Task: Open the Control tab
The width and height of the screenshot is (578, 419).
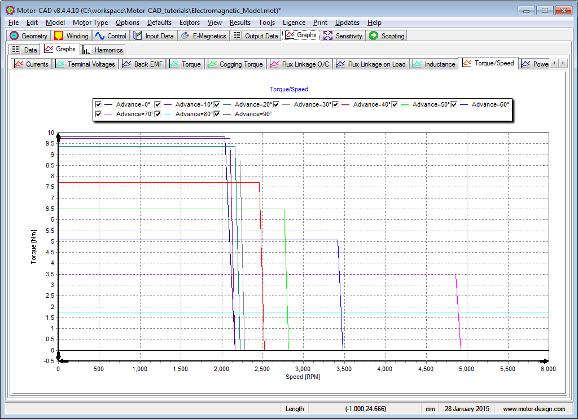Action: pos(111,36)
